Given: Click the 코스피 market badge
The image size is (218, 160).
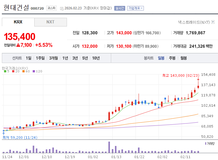Looking at the screenshot, I should click(51, 8).
